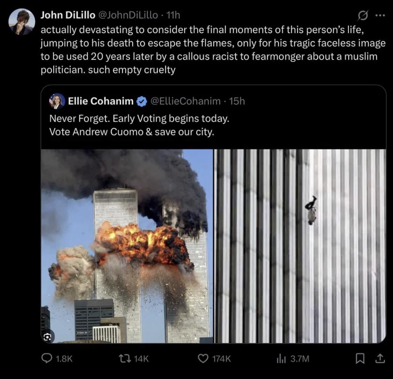This screenshot has width=393, height=379.
Task: View post analytics showing 3.7M views
Action: pyautogui.click(x=282, y=358)
